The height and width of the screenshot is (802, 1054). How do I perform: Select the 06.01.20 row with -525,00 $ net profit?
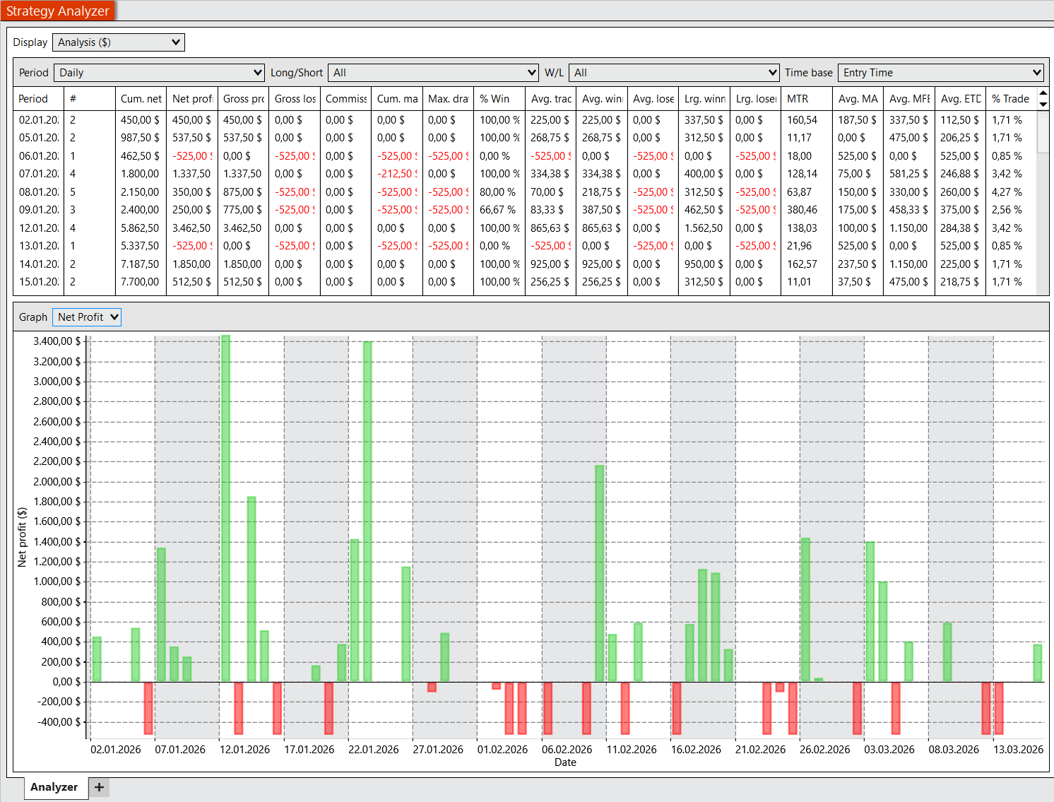39,156
